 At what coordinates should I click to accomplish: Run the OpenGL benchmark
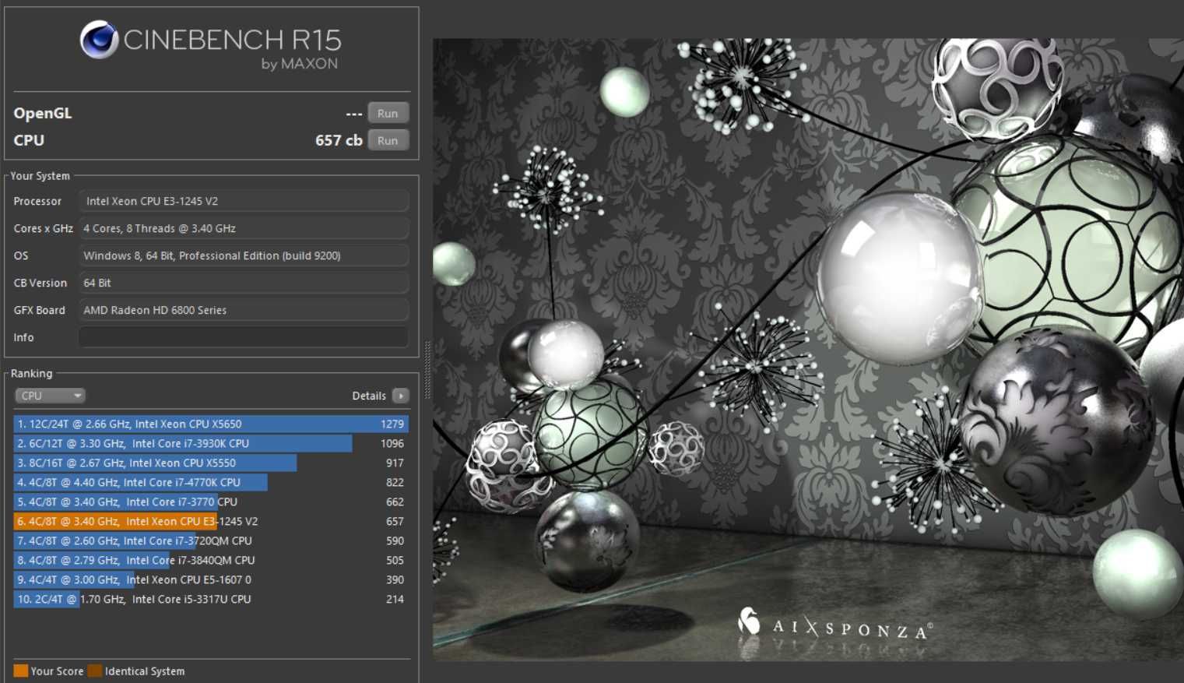coord(388,113)
